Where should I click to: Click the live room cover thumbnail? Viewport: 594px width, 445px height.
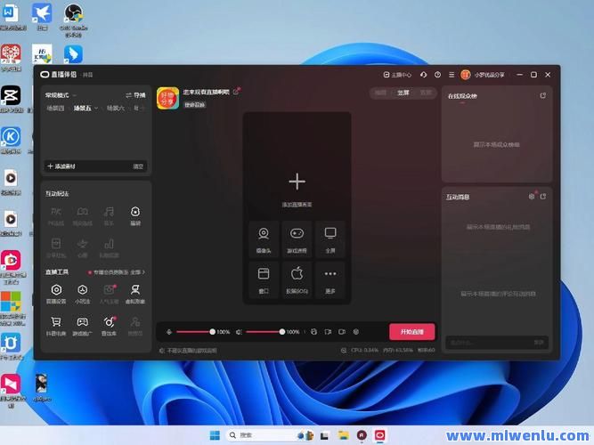(x=167, y=98)
